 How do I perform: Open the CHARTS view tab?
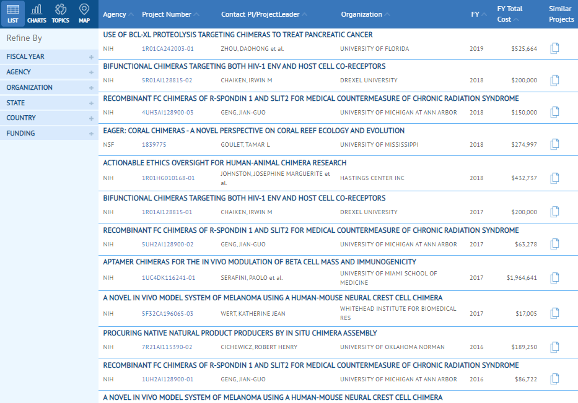(x=37, y=14)
